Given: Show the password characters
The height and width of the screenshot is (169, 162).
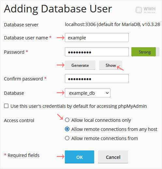Looking at the screenshot, I should (x=110, y=65).
